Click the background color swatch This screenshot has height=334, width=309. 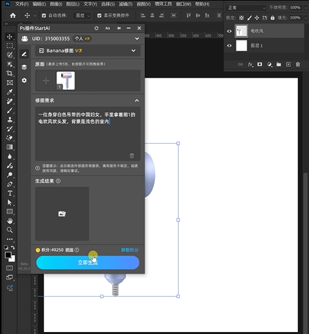tap(13, 259)
